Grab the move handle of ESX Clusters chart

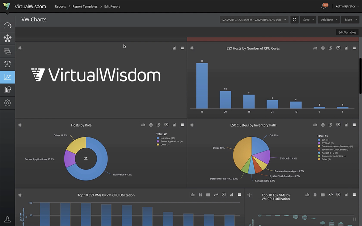click(192, 125)
